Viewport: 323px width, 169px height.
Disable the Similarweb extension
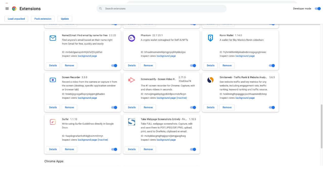point(272,107)
